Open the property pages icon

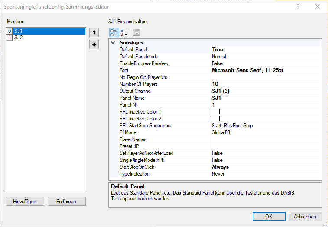pos(136,33)
